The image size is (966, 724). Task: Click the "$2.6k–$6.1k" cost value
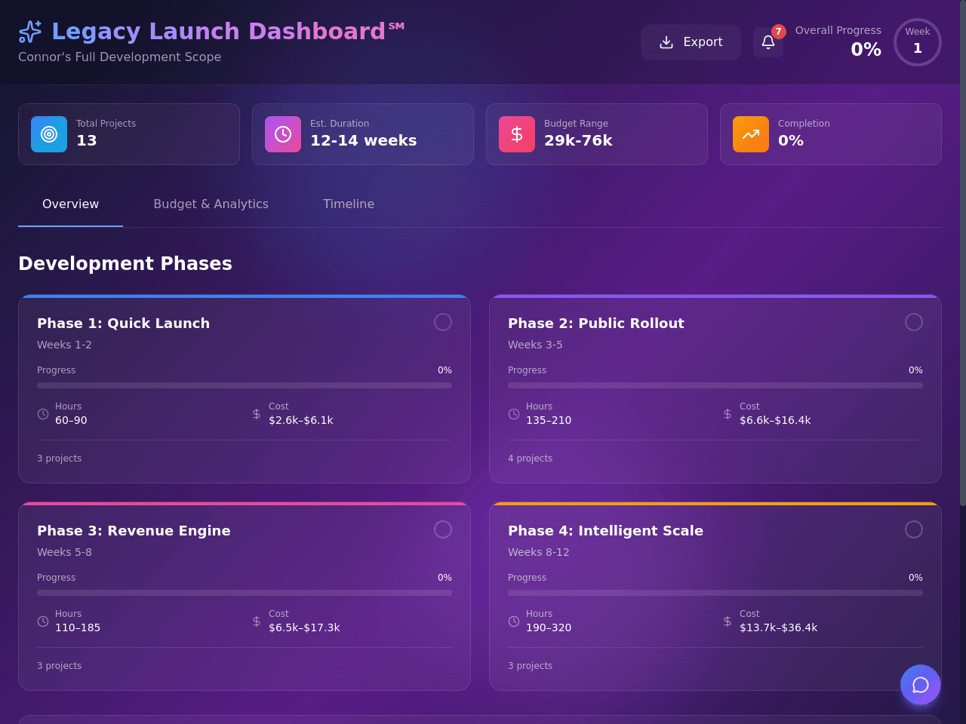pyautogui.click(x=300, y=420)
